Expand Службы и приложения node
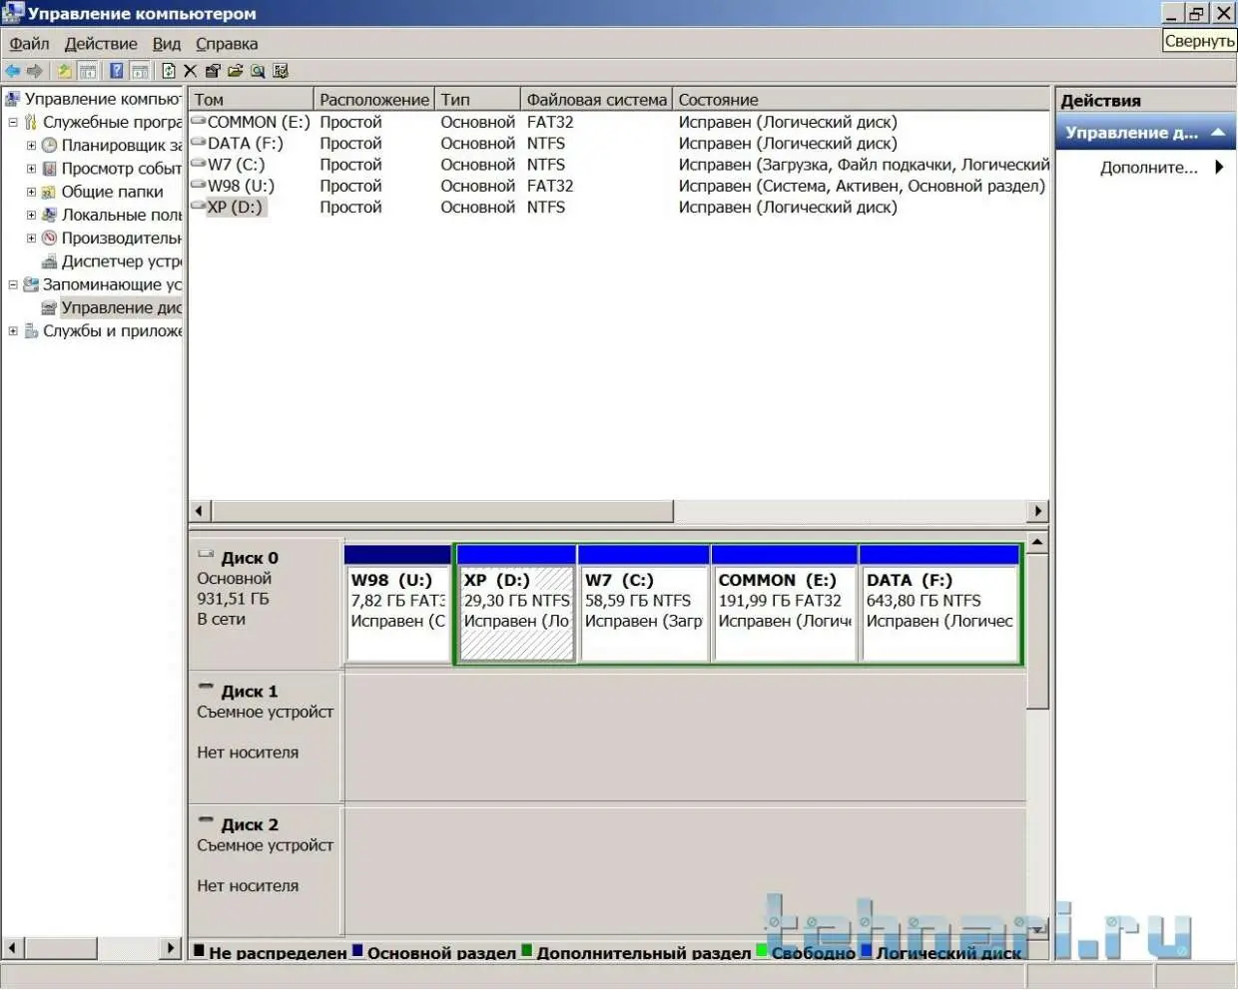Viewport: 1238px width, 990px height. click(x=13, y=331)
